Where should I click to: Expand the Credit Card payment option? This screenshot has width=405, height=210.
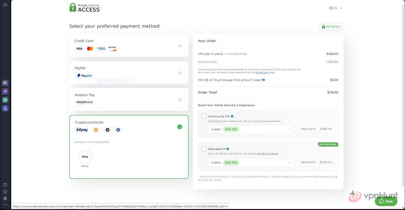(x=180, y=46)
